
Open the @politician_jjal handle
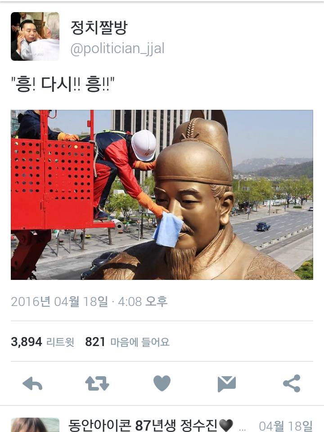(x=117, y=49)
